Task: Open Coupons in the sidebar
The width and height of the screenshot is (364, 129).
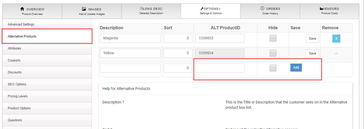Action: (14, 60)
